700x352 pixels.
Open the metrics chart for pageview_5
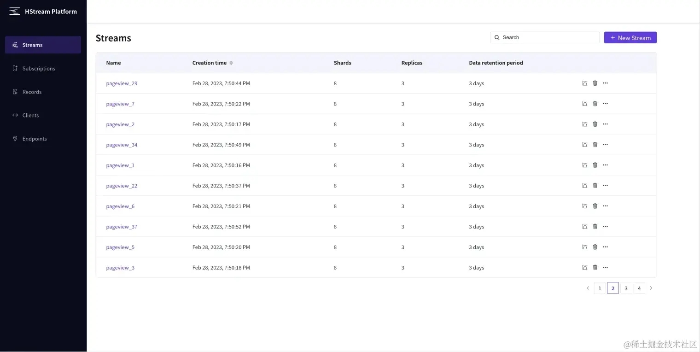pyautogui.click(x=584, y=246)
